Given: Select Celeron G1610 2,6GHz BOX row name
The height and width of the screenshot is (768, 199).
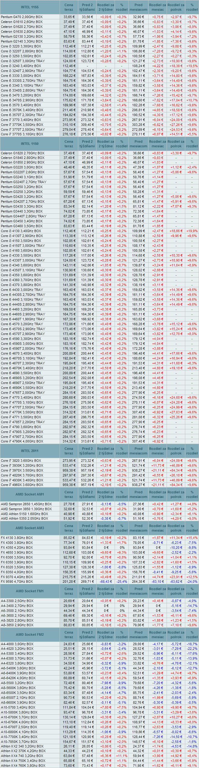Looking at the screenshot, I should point(22,22).
